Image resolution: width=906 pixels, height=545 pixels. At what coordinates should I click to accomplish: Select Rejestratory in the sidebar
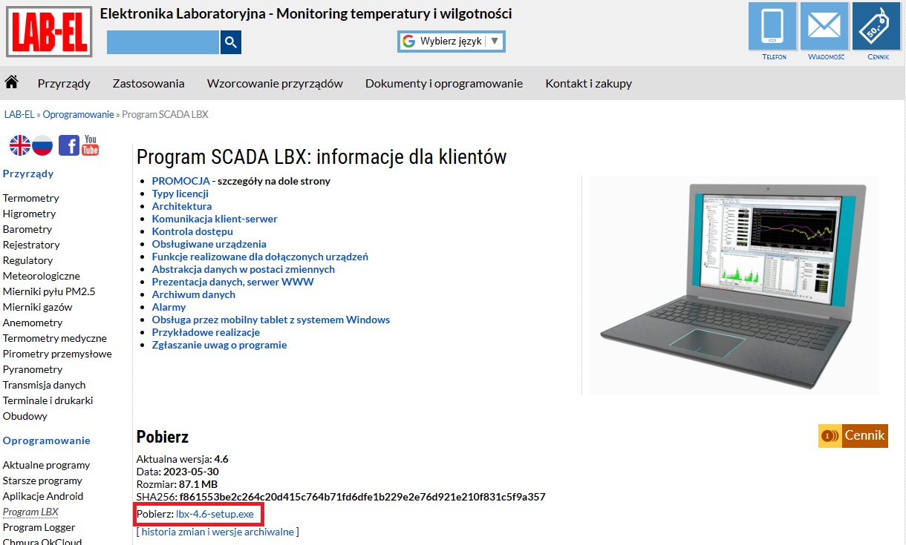pyautogui.click(x=31, y=245)
